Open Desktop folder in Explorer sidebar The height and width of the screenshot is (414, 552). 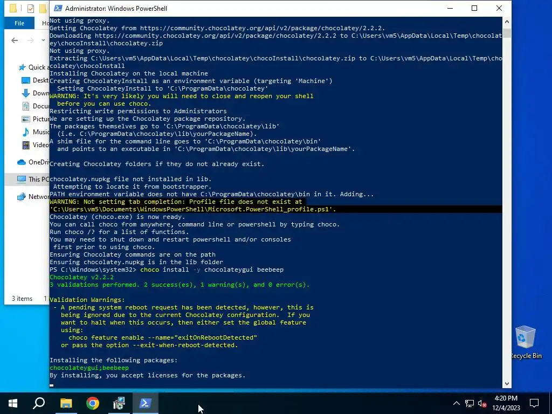pos(35,80)
